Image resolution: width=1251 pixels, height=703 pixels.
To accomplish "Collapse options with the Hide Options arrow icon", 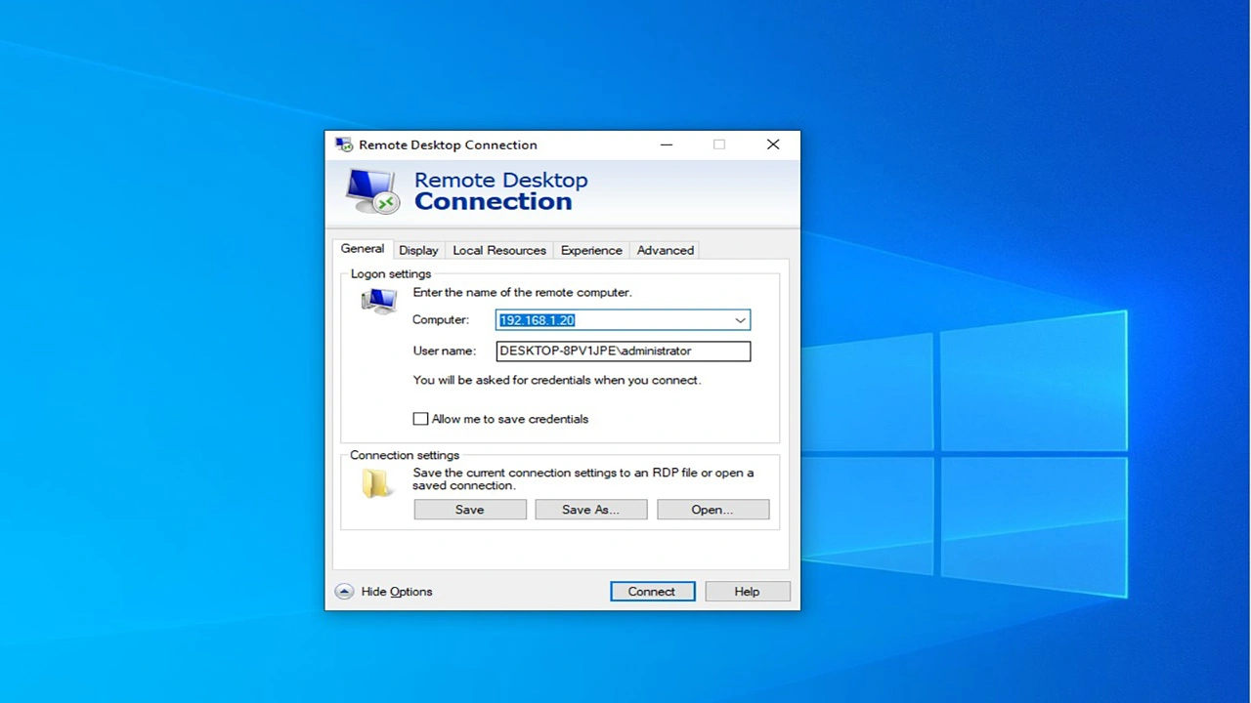I will point(343,592).
